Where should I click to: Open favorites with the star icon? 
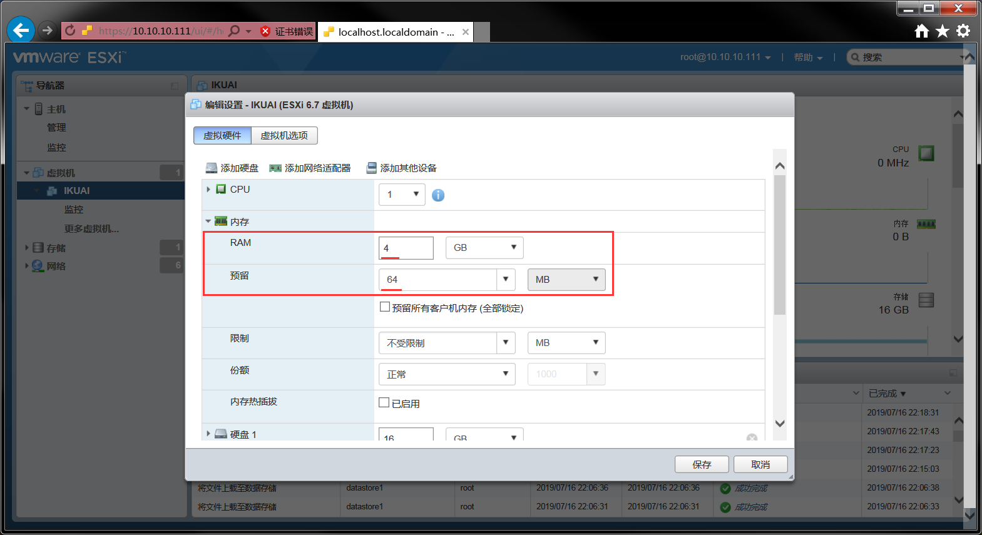tap(943, 31)
